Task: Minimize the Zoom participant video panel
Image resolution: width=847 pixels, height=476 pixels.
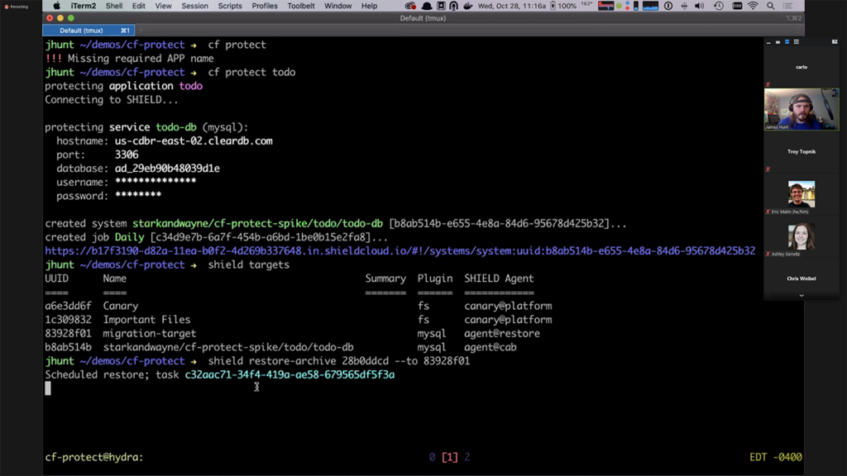Action: click(768, 41)
